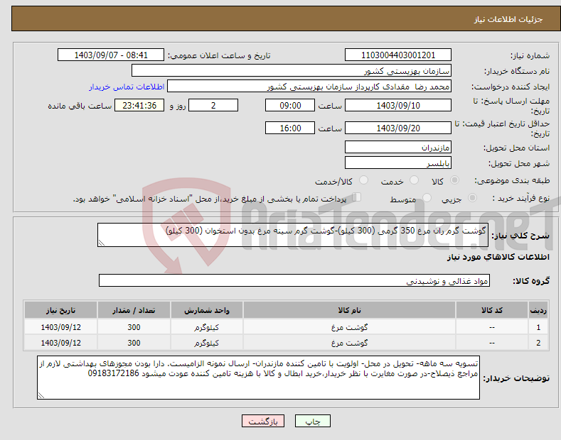Click the توضیحات خریدار notes box
Screen dimensions: 561x440
click(258, 378)
